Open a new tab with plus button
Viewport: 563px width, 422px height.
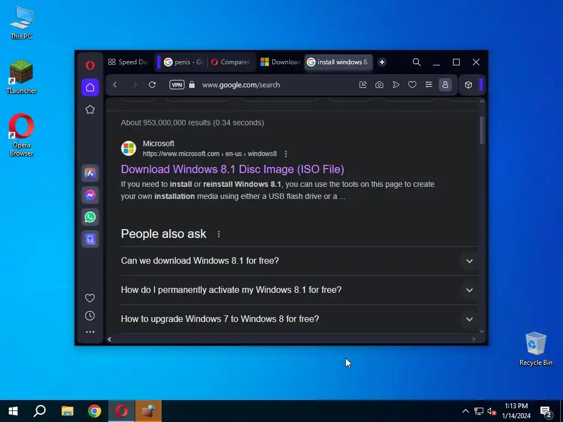coord(382,62)
